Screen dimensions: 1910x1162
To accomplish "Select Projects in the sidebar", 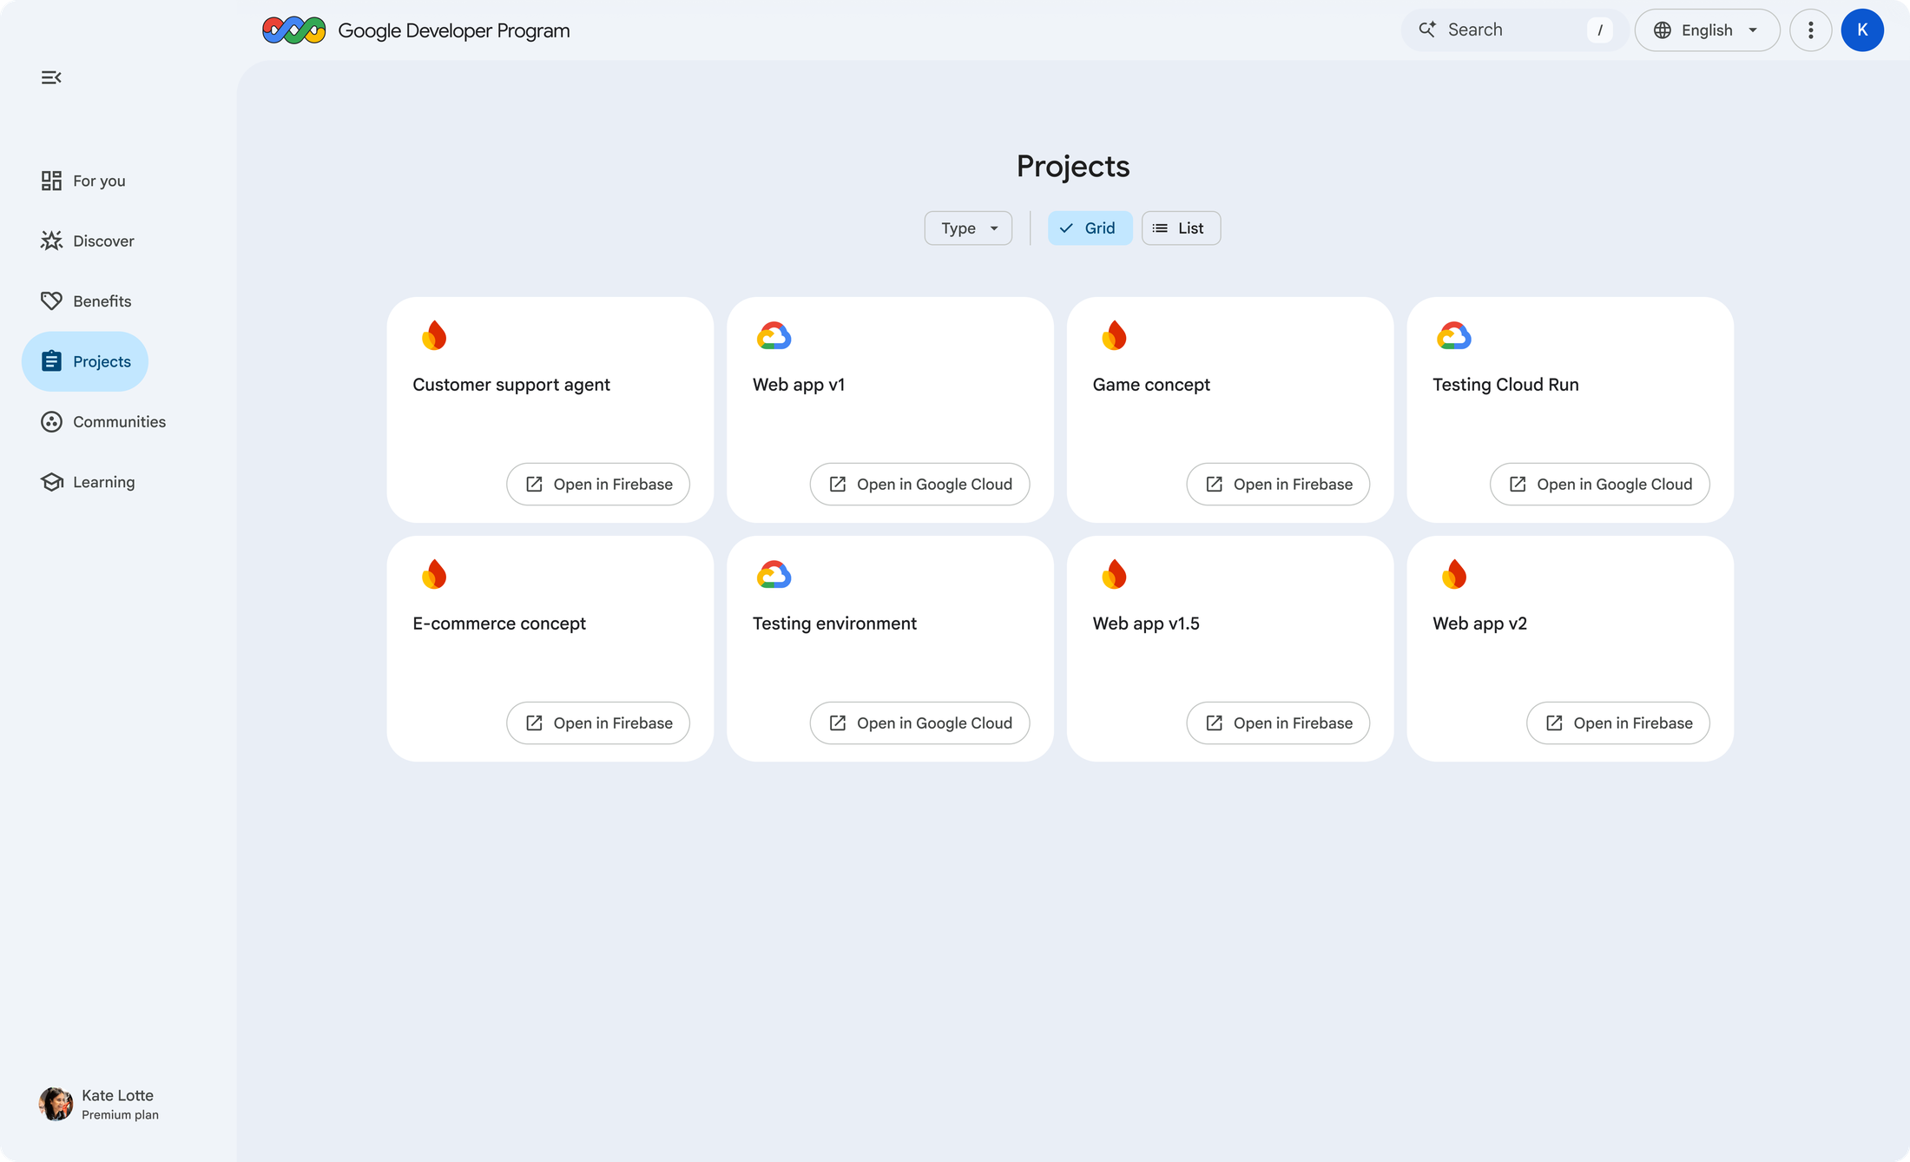I will click(84, 360).
